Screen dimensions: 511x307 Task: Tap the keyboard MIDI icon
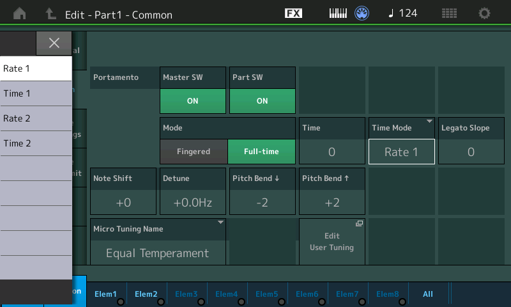click(x=339, y=13)
